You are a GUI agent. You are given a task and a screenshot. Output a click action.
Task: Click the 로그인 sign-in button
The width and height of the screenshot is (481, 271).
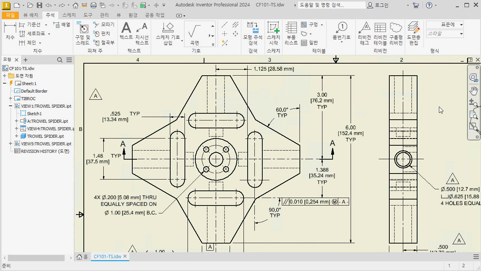[x=378, y=5]
